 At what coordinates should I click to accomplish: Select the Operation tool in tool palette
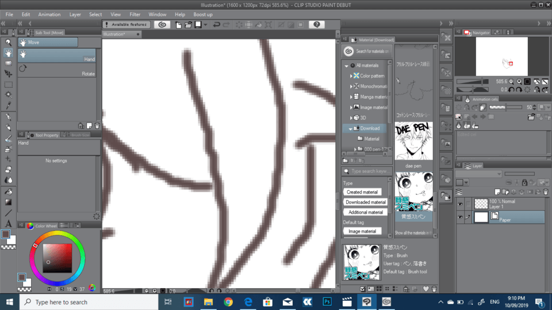click(x=8, y=64)
